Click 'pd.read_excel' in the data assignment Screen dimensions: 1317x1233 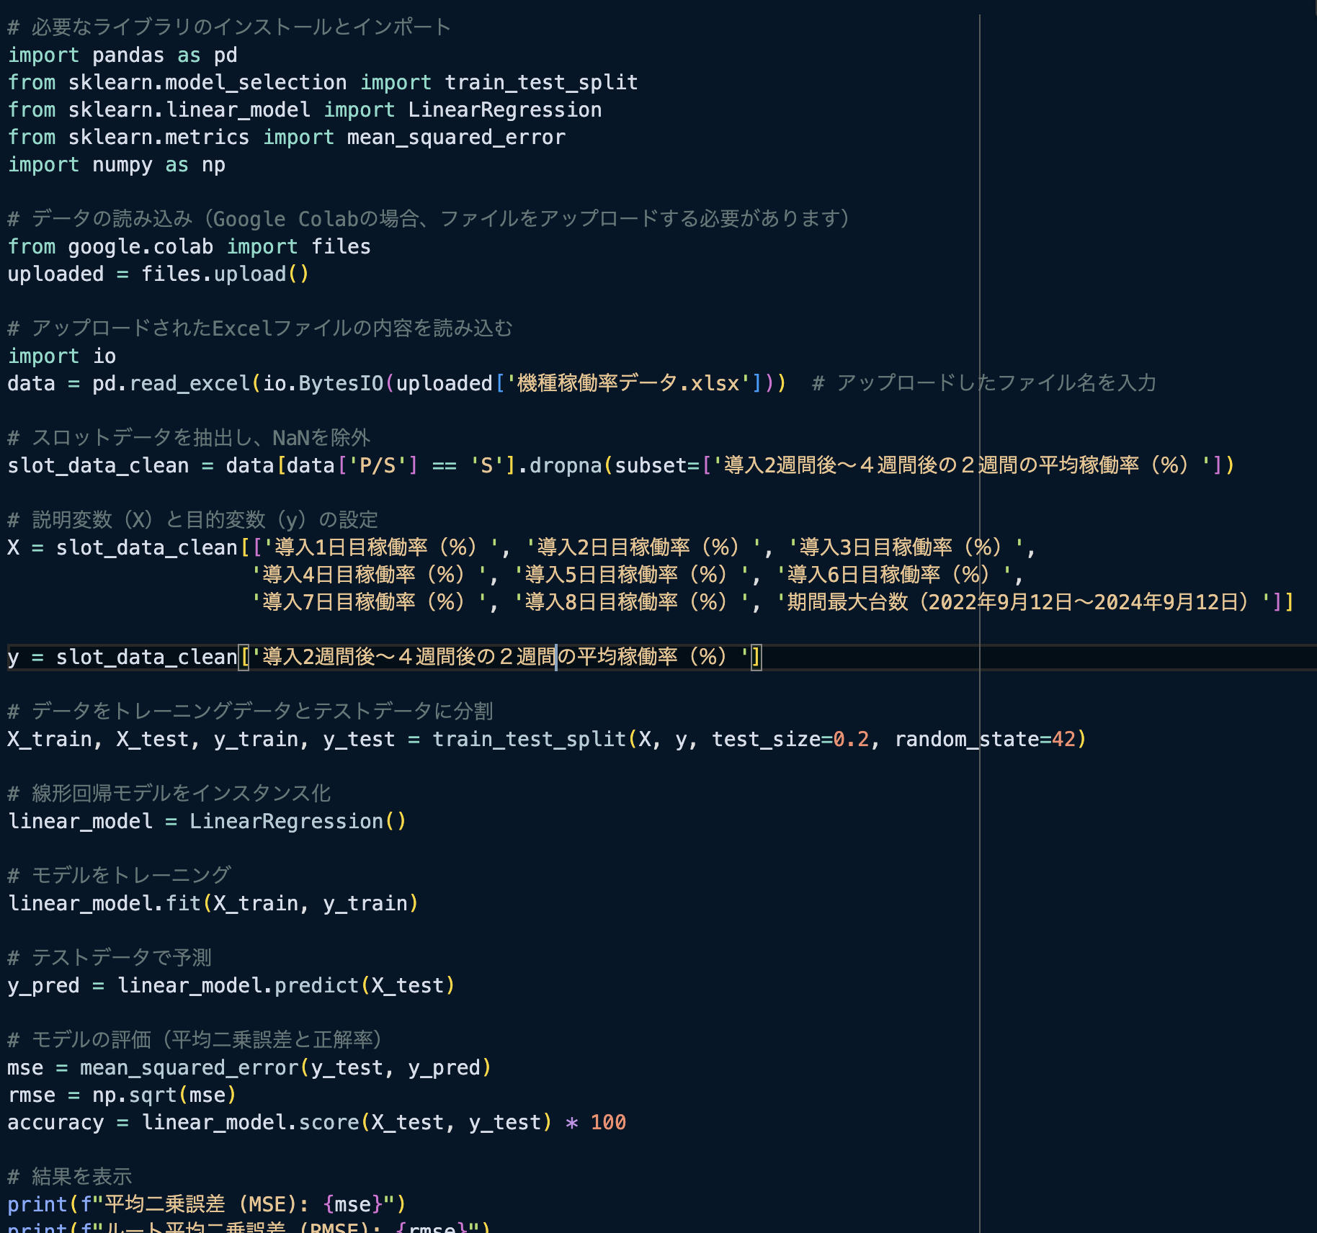[171, 383]
